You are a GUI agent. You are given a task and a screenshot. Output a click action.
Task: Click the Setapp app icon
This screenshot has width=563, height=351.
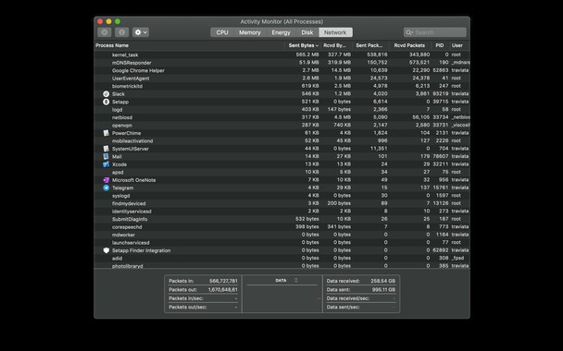pos(106,102)
